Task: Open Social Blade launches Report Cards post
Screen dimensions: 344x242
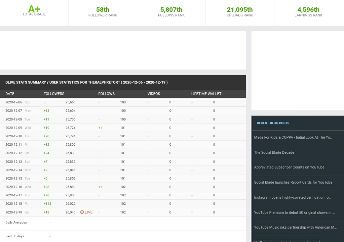Action: point(293,183)
